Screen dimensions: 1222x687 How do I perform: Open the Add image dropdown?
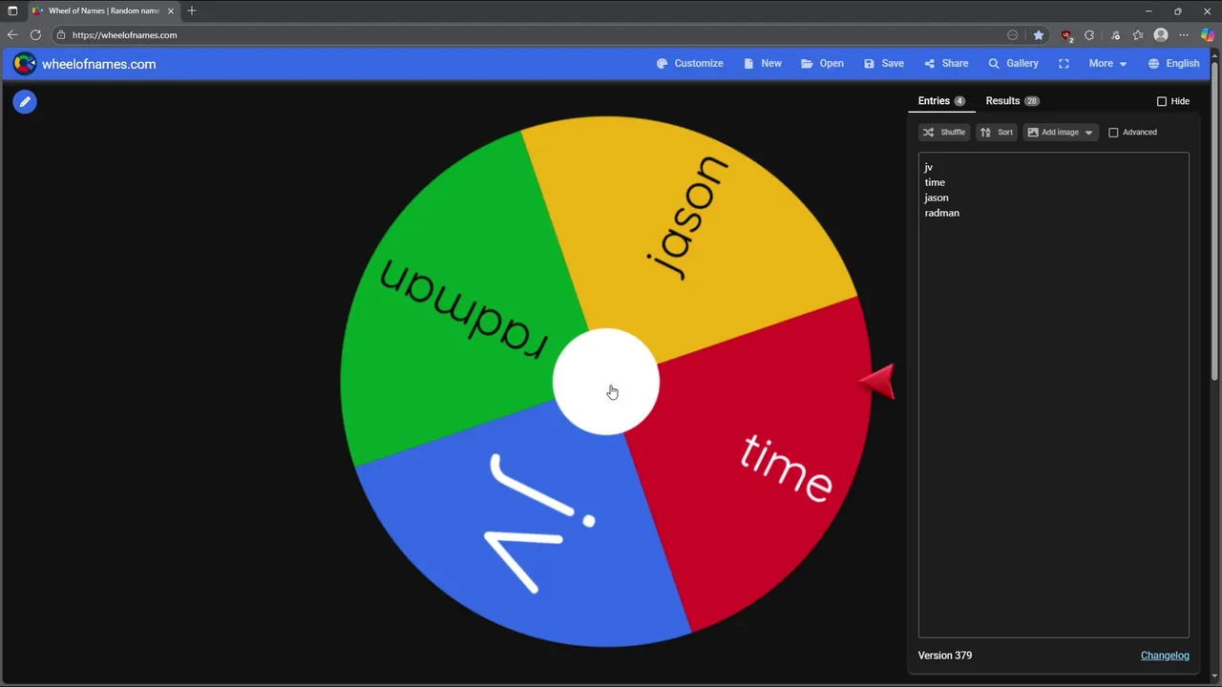click(x=1061, y=133)
